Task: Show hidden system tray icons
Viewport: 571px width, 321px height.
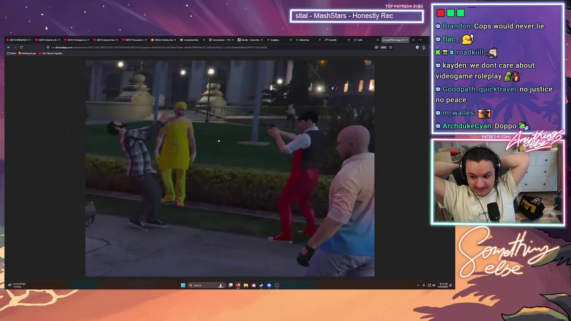Action: [x=418, y=285]
